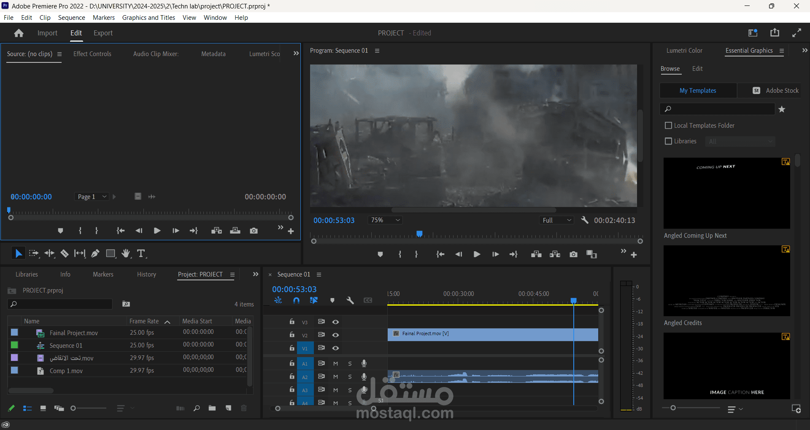810x430 pixels.
Task: Click the favorites star in Essential Graphics
Action: (782, 109)
